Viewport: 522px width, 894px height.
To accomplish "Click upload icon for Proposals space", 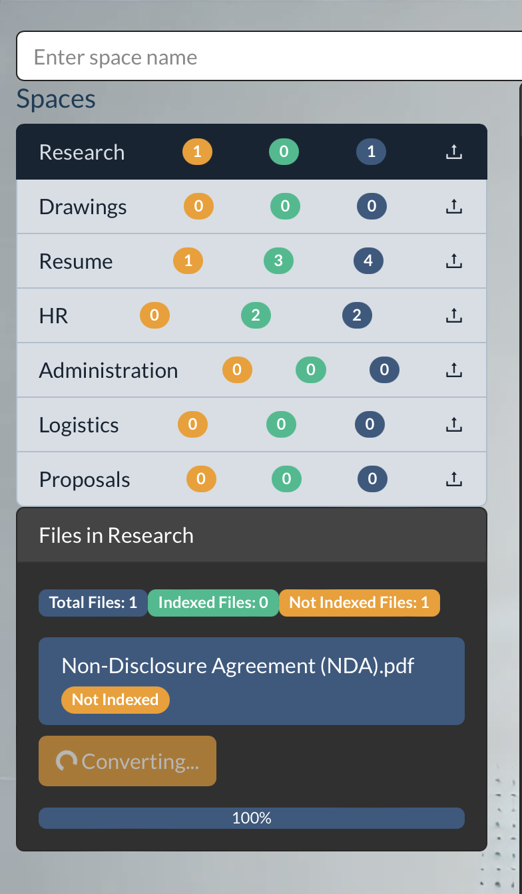I will click(453, 480).
